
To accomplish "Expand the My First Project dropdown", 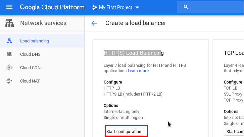I will click(137, 7).
